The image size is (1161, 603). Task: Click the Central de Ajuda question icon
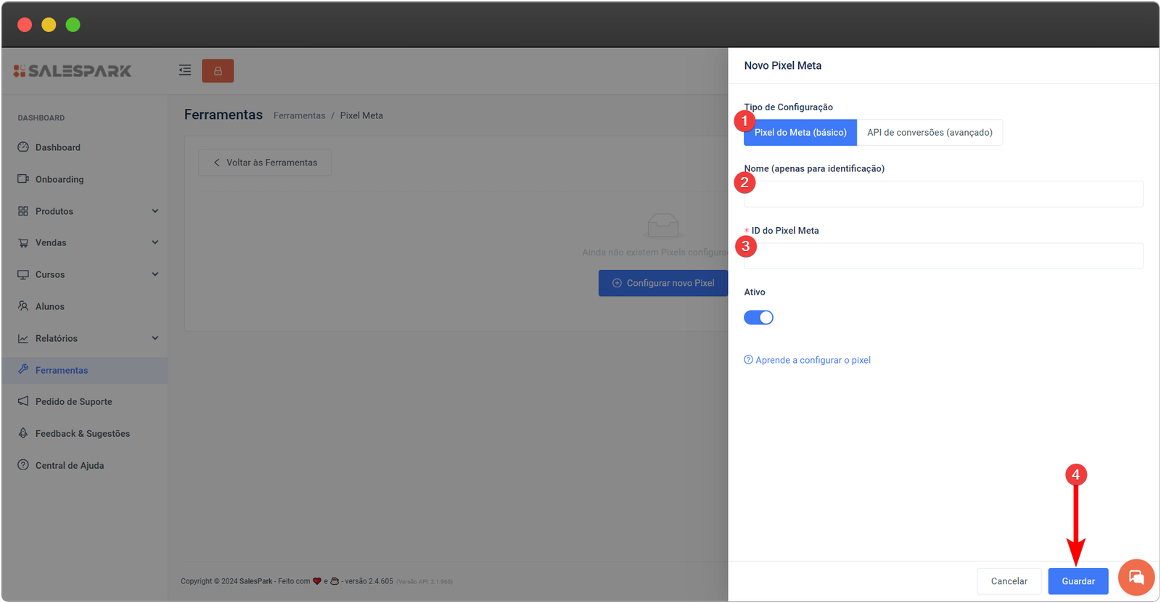23,465
